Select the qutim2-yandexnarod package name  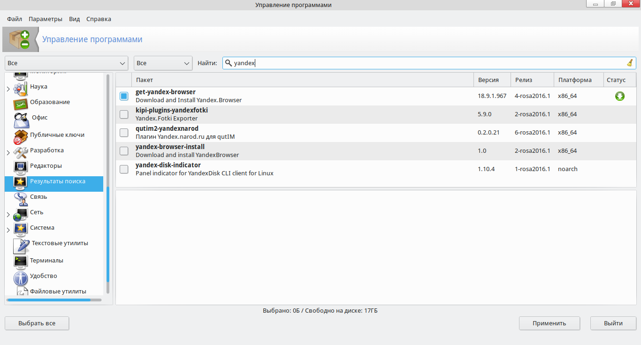167,128
